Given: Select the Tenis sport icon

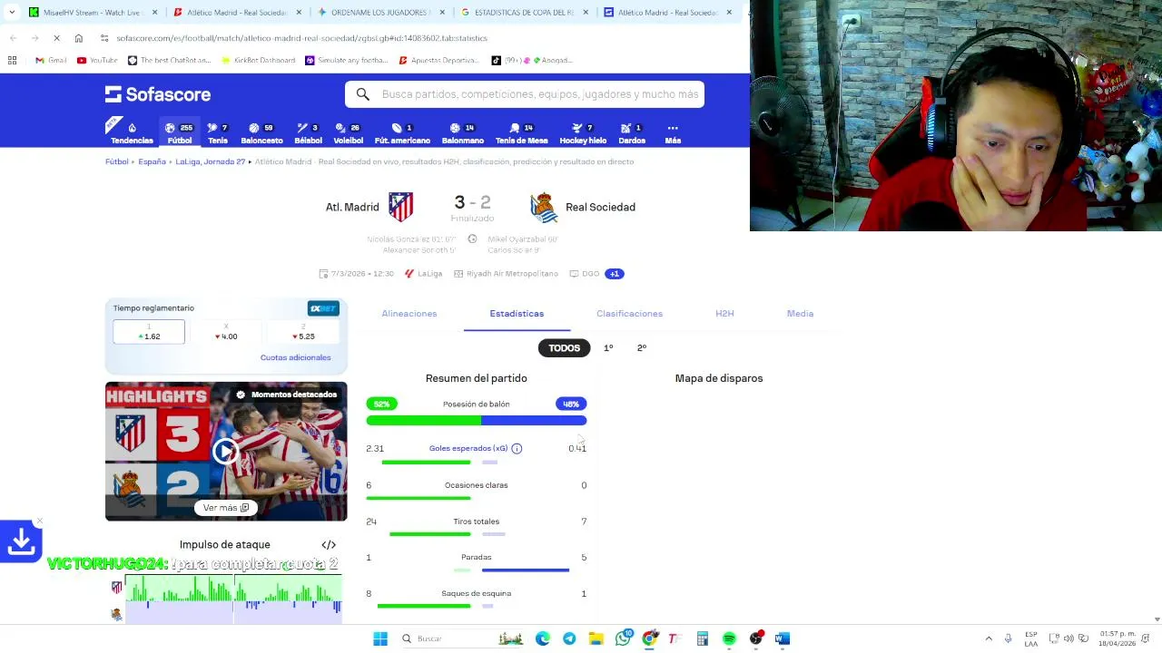Looking at the screenshot, I should pos(218,133).
